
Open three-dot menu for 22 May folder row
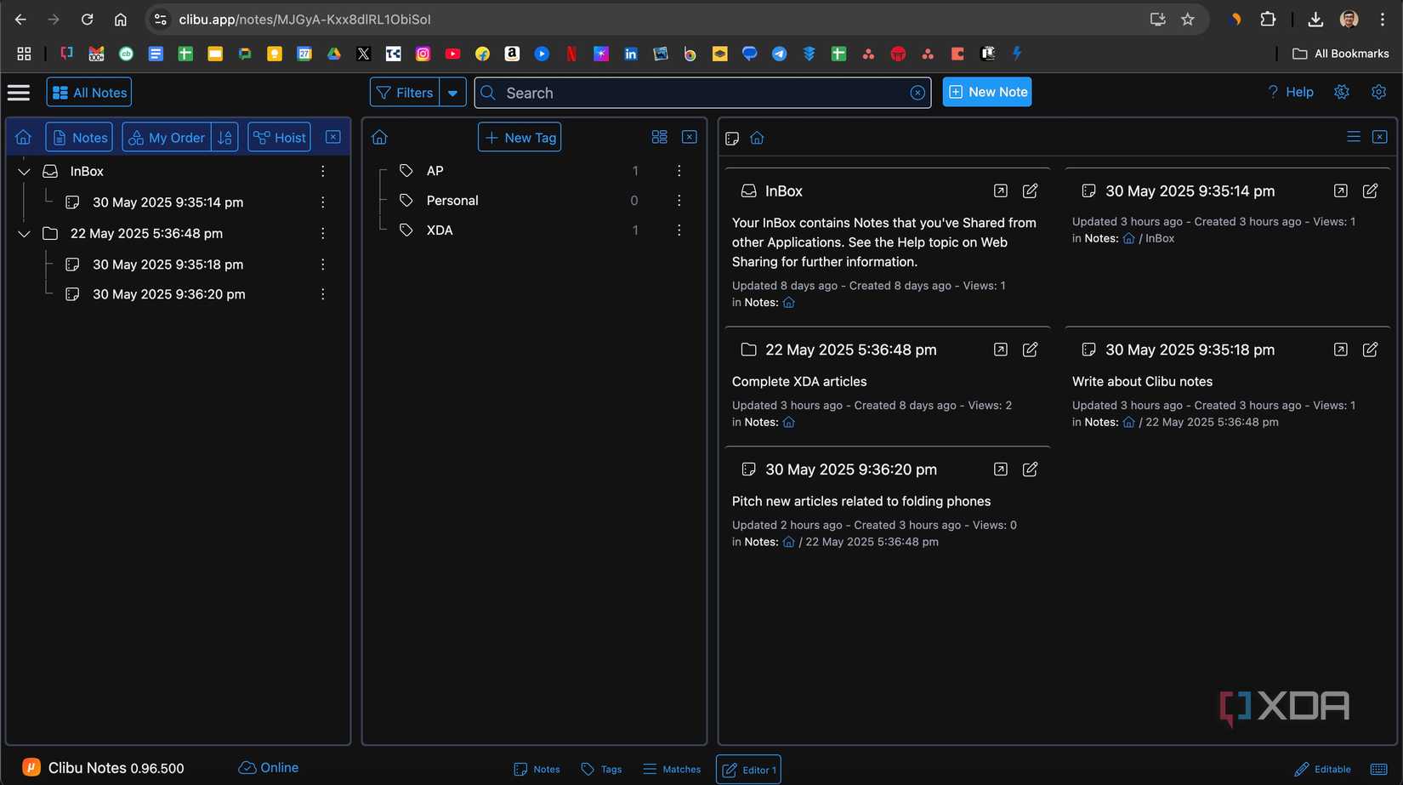click(322, 234)
